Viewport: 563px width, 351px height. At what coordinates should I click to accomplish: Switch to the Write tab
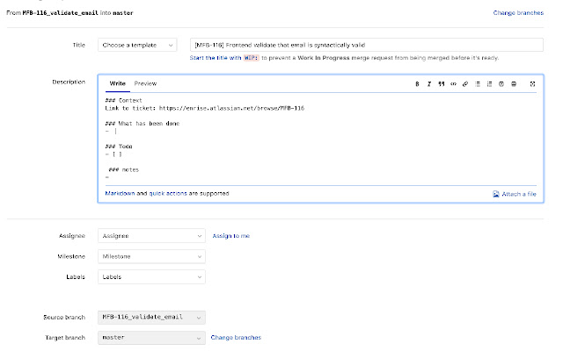point(117,84)
